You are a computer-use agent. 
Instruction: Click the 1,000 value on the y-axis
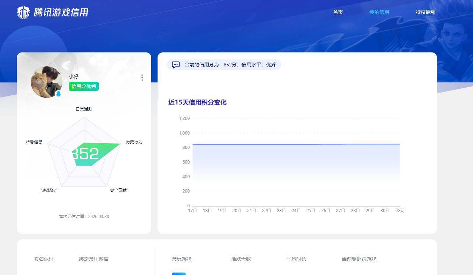[184, 133]
